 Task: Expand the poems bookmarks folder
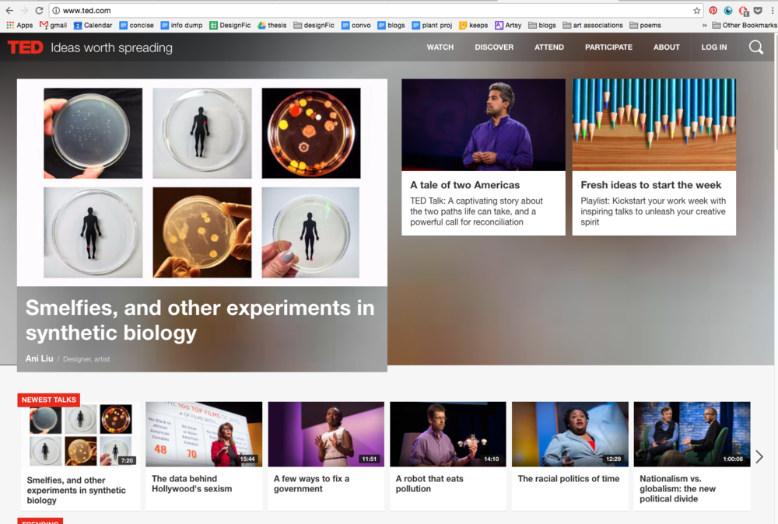coord(645,26)
